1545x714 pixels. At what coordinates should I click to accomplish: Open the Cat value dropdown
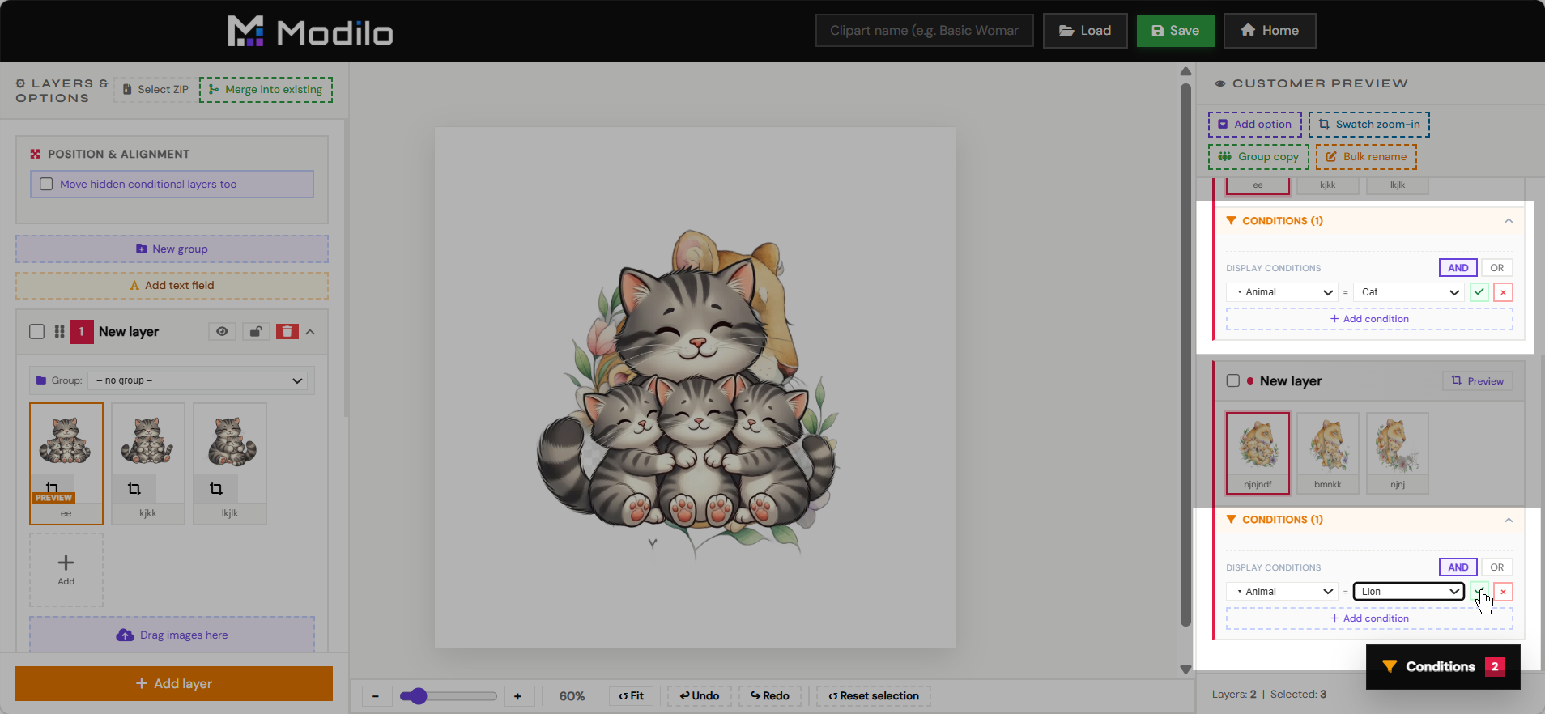pyautogui.click(x=1408, y=292)
